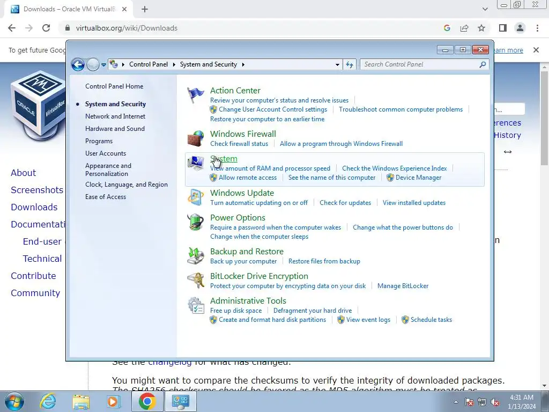
Task: Click the BitLocker Drive Encryption keys icon
Action: pos(195,281)
